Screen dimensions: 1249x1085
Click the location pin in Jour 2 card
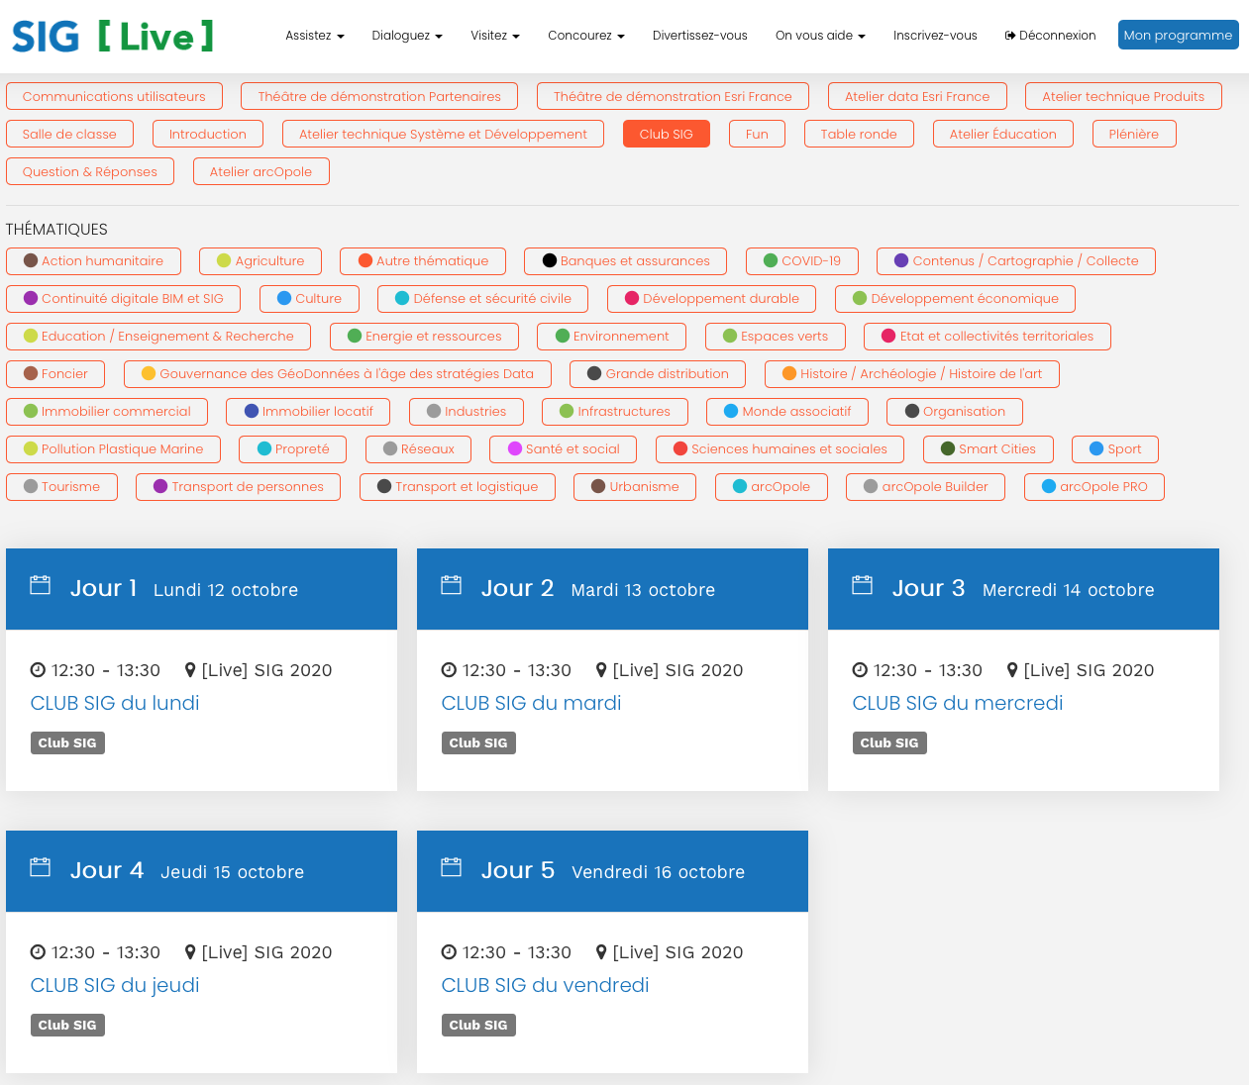pyautogui.click(x=601, y=670)
